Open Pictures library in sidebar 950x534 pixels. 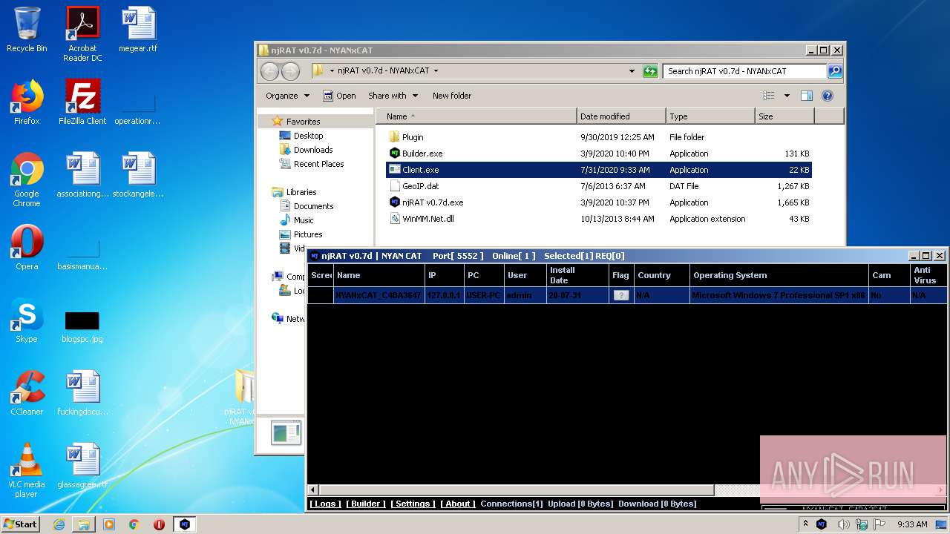pyautogui.click(x=301, y=234)
